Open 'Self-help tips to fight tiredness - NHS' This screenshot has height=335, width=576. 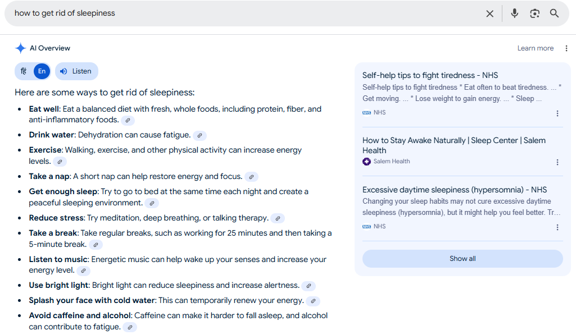[x=430, y=75]
